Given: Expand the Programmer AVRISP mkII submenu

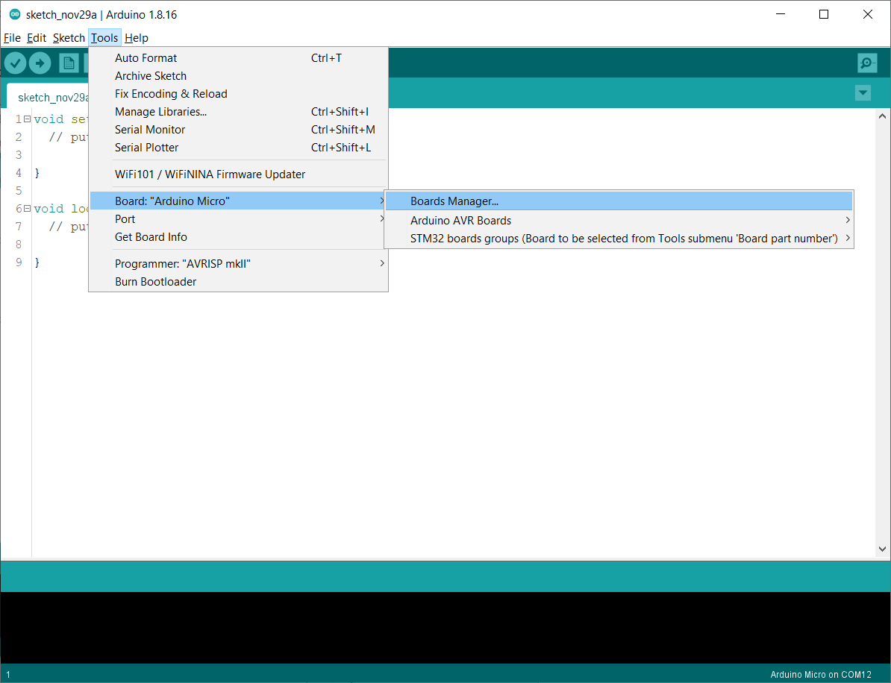Looking at the screenshot, I should pyautogui.click(x=238, y=263).
